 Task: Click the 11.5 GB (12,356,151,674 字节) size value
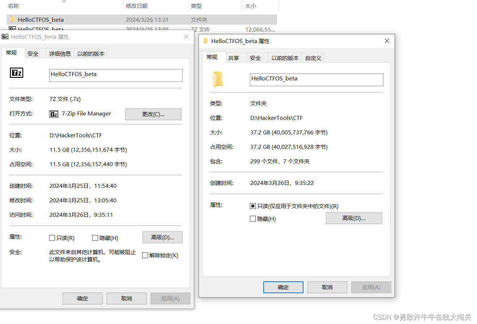88,150
